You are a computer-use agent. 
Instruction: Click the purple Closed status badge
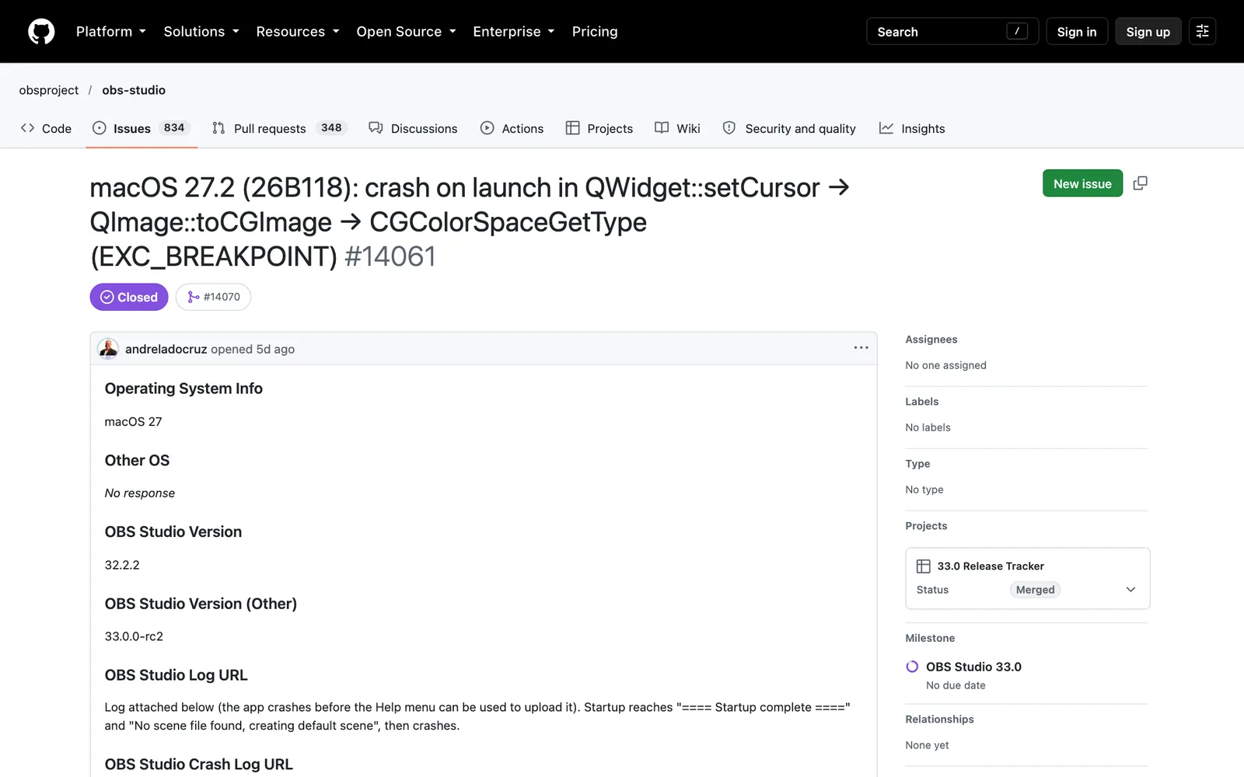[x=129, y=297]
